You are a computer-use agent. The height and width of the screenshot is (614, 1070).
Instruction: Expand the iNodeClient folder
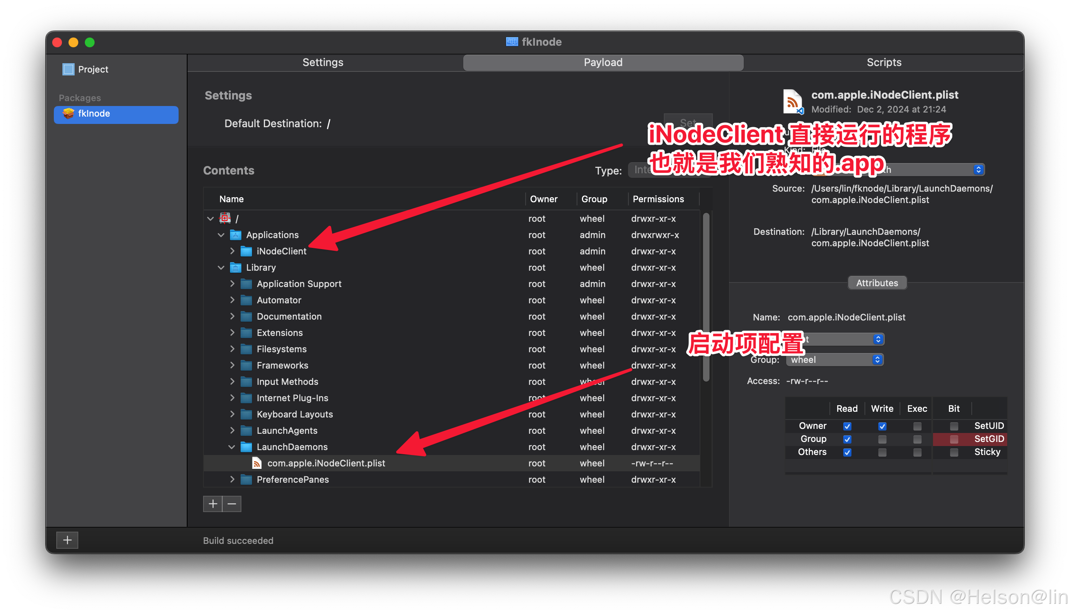(x=232, y=251)
